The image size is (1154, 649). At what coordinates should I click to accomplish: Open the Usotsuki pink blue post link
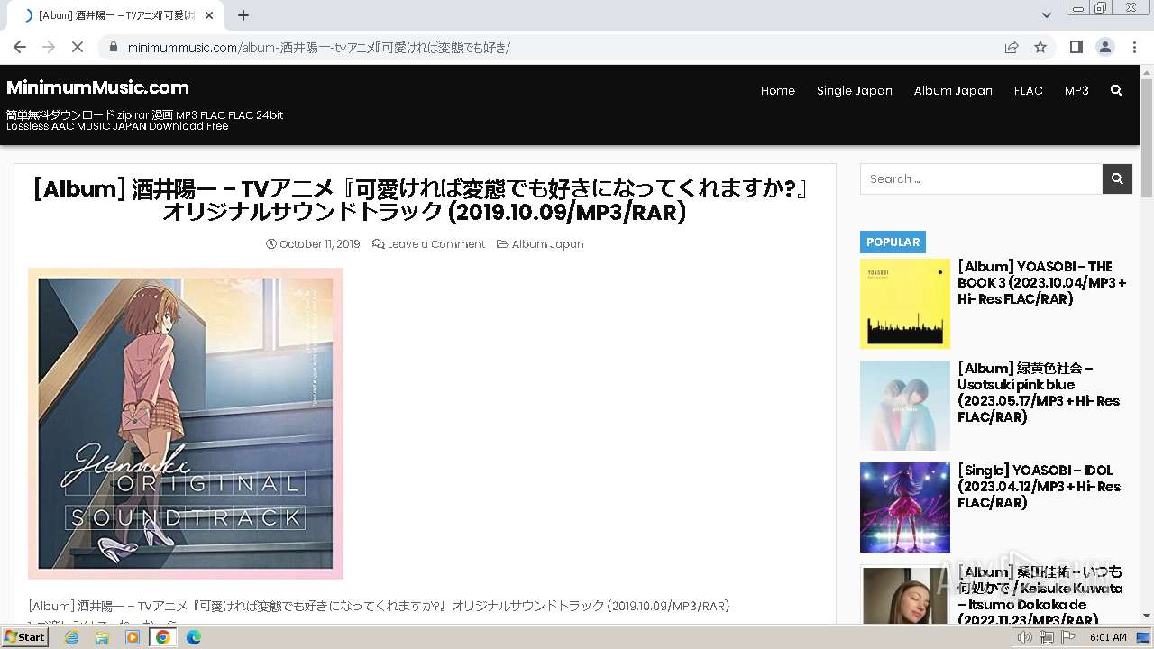point(1039,392)
